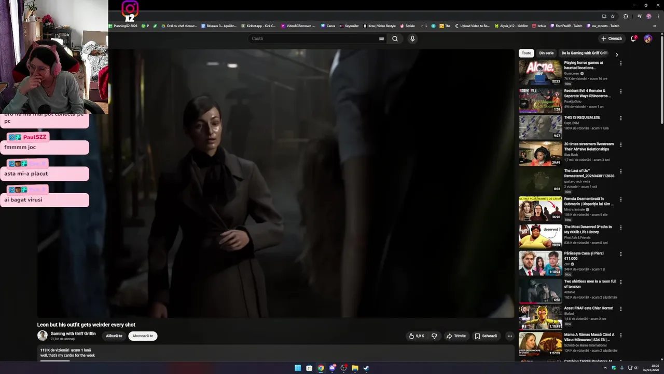Open more actions menu below video
The width and height of the screenshot is (664, 374).
[509, 336]
